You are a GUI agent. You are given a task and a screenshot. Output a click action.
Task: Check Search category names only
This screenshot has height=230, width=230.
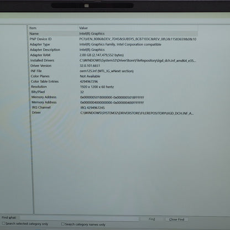(63, 224)
